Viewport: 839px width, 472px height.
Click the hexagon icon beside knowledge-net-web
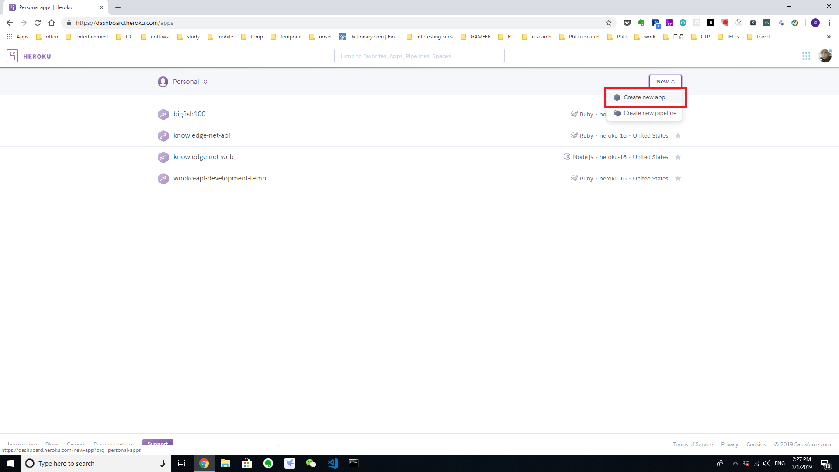pyautogui.click(x=163, y=157)
